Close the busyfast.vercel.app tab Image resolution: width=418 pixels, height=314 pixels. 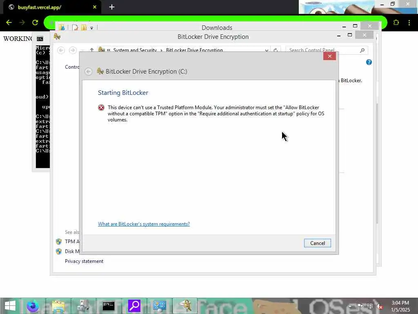(x=94, y=7)
